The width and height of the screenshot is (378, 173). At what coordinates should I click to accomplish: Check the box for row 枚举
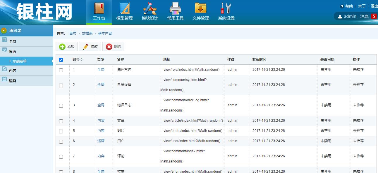61,172
